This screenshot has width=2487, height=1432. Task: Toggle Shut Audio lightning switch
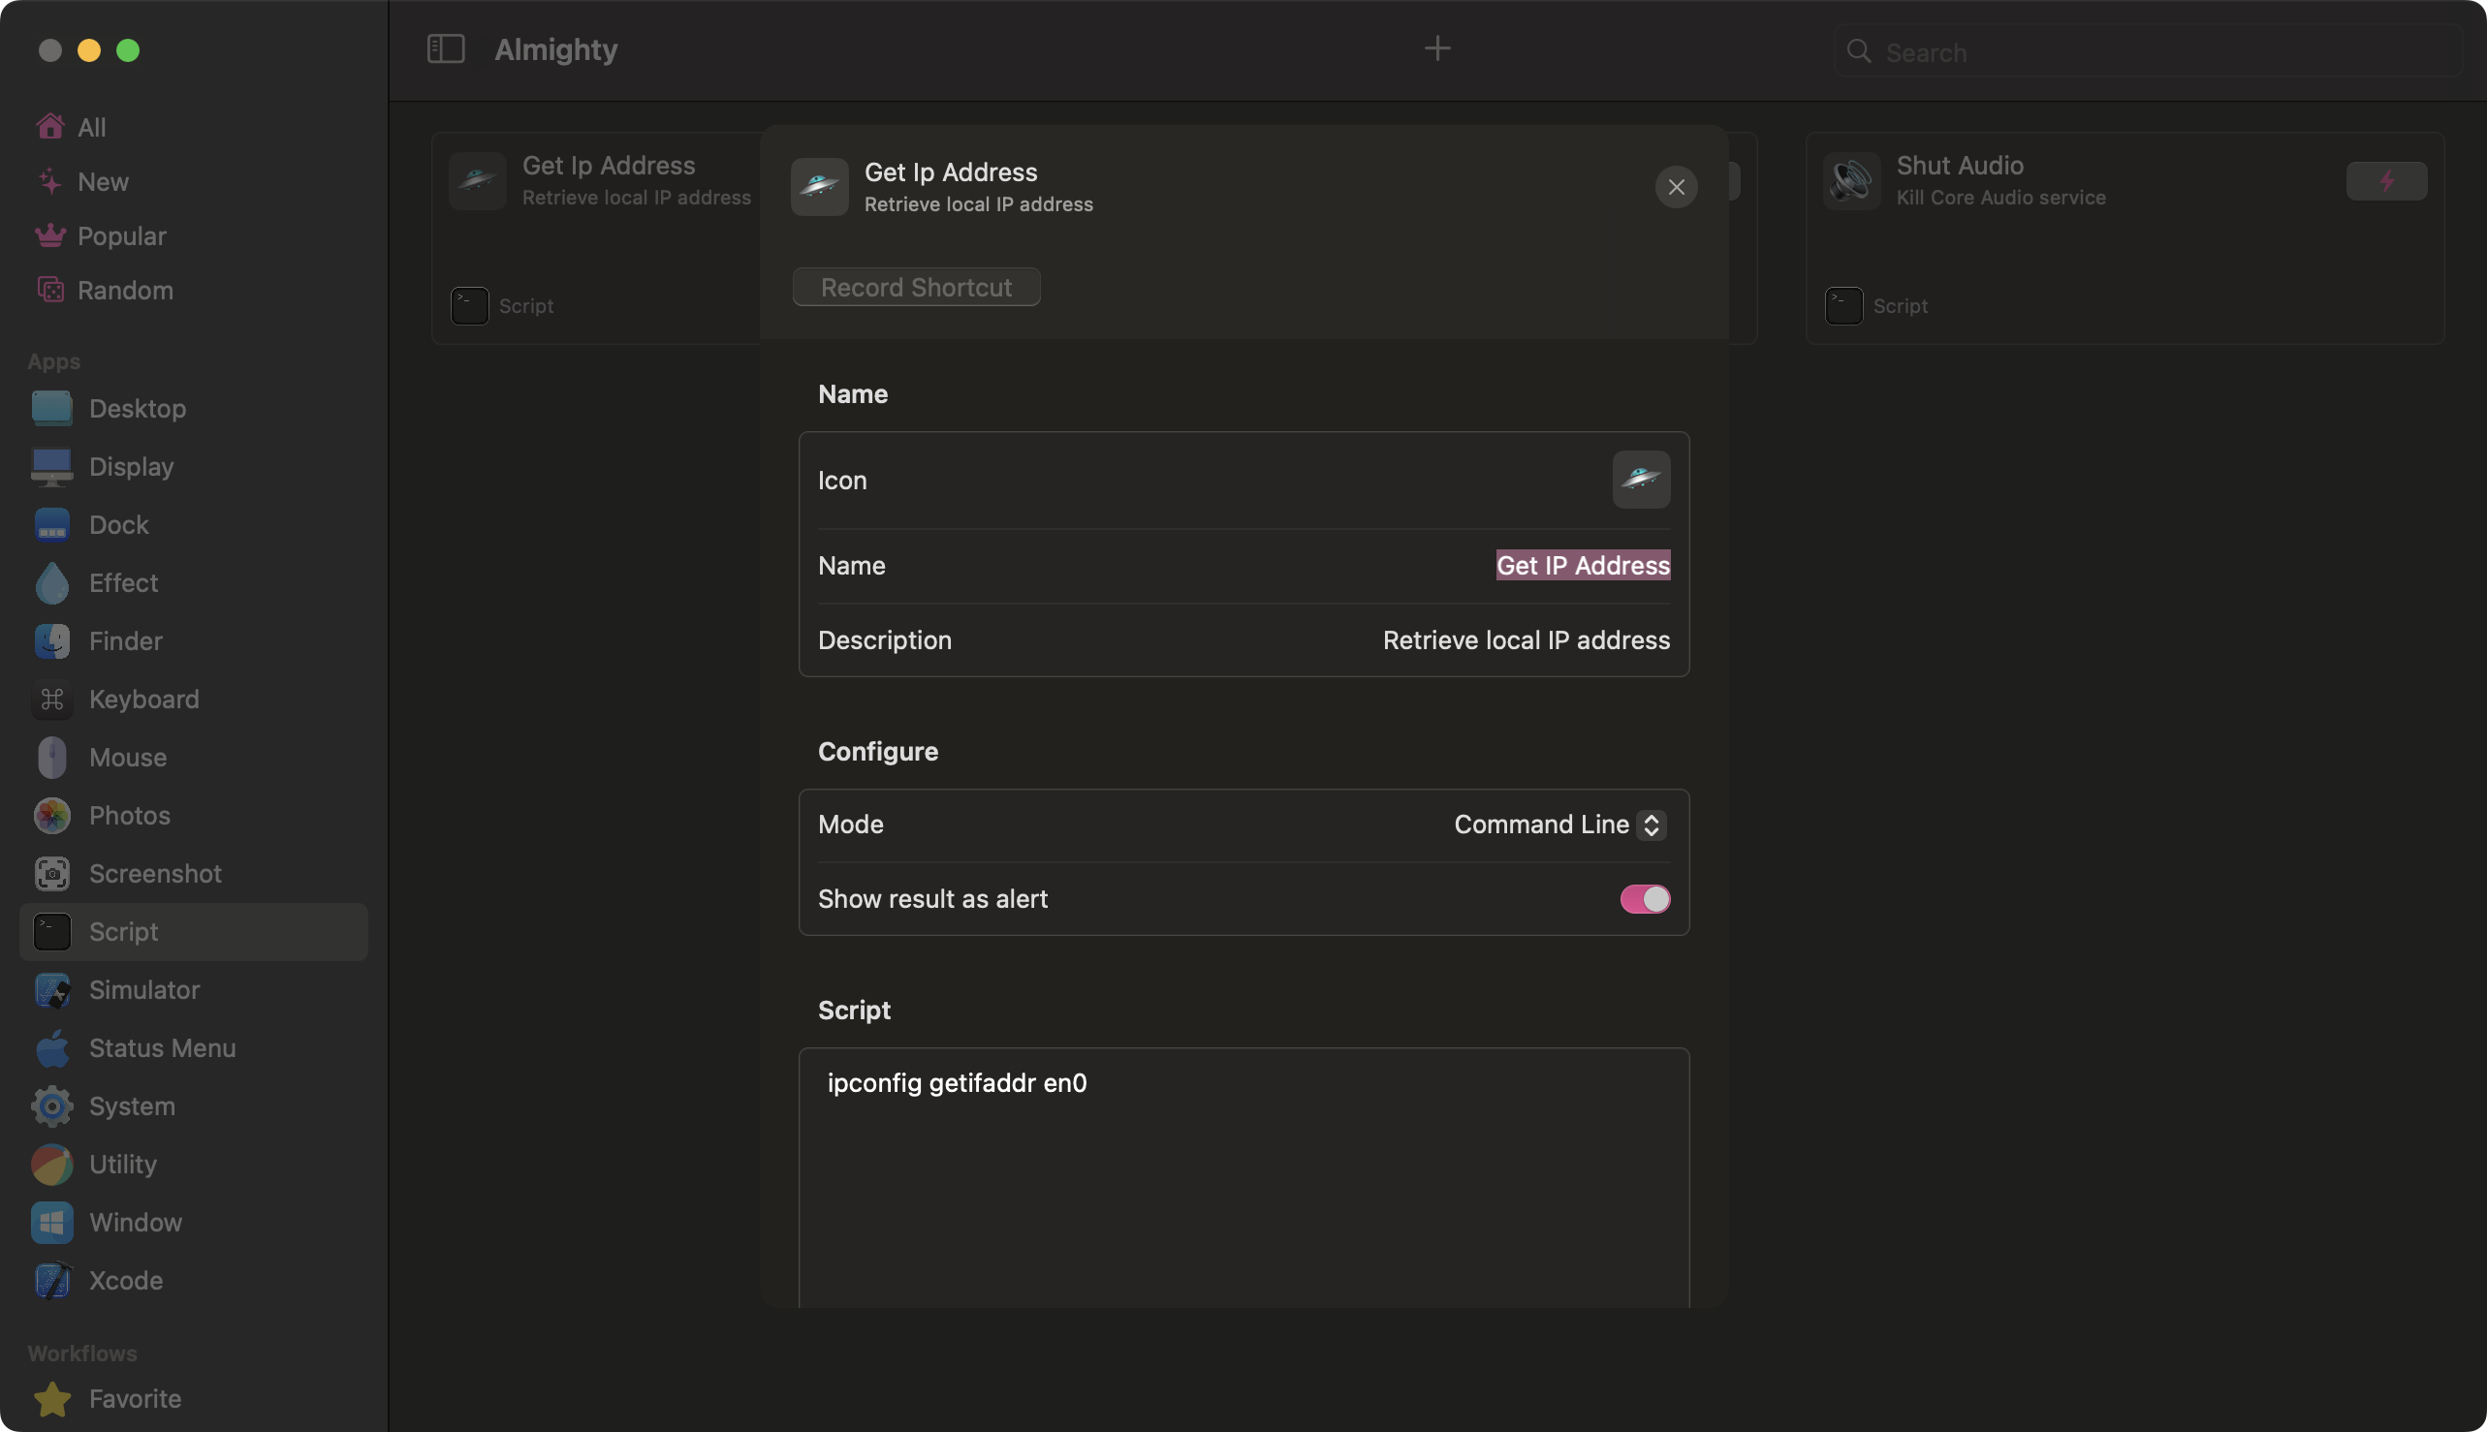2384,181
